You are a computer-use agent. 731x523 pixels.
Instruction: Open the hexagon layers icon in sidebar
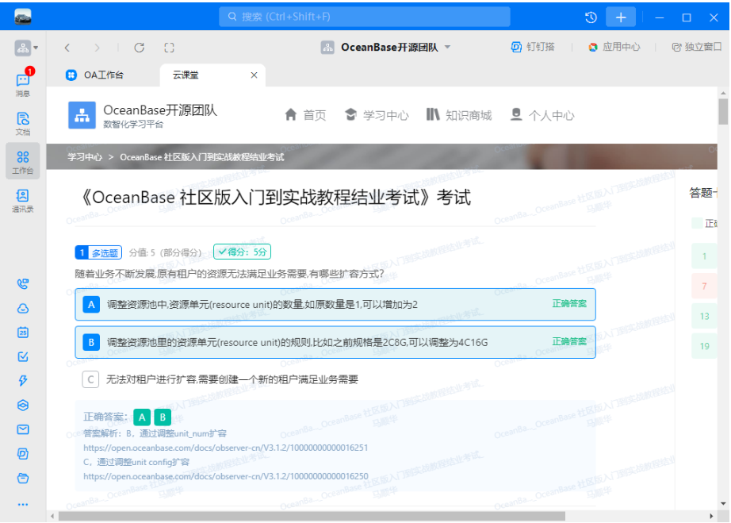(23, 405)
